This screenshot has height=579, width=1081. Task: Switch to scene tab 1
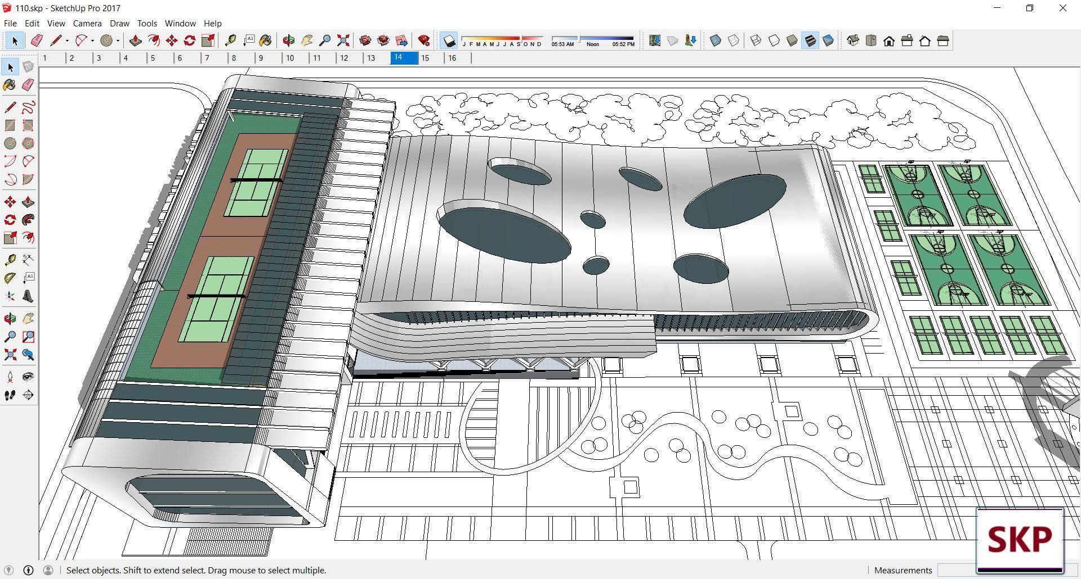pos(52,58)
